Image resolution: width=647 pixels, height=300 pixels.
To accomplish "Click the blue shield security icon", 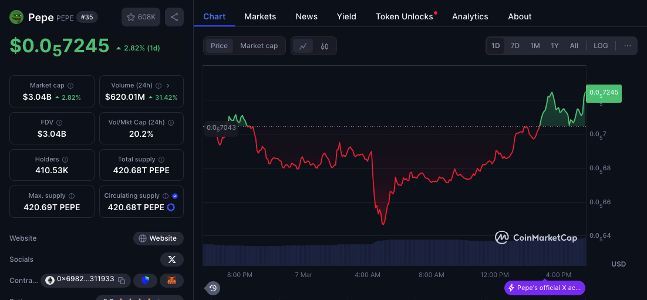I will (145, 281).
